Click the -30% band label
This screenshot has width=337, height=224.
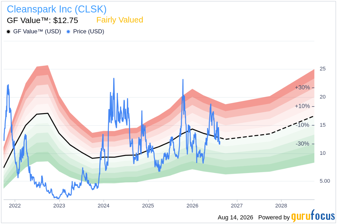point(303,144)
